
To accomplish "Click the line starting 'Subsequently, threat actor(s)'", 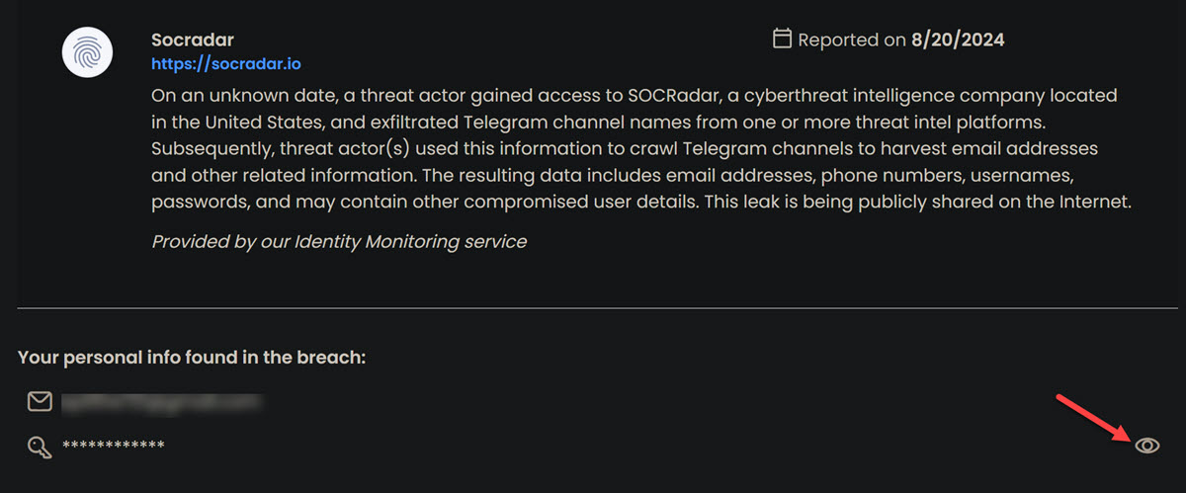I will click(x=625, y=149).
